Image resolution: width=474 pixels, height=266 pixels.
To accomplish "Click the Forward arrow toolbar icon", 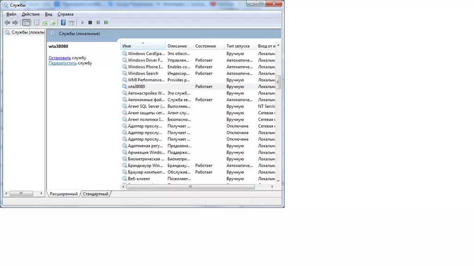I will 15,23.
